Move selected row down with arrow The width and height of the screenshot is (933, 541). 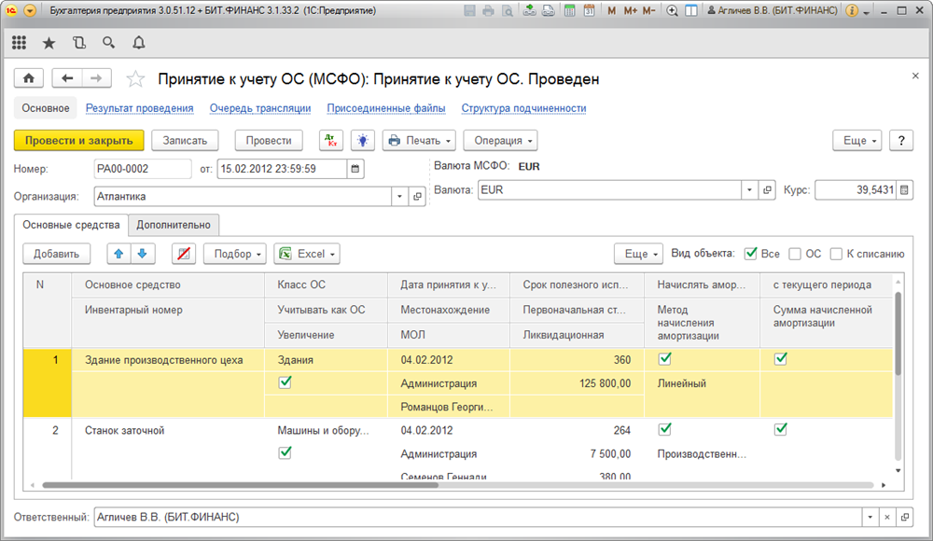tap(142, 254)
